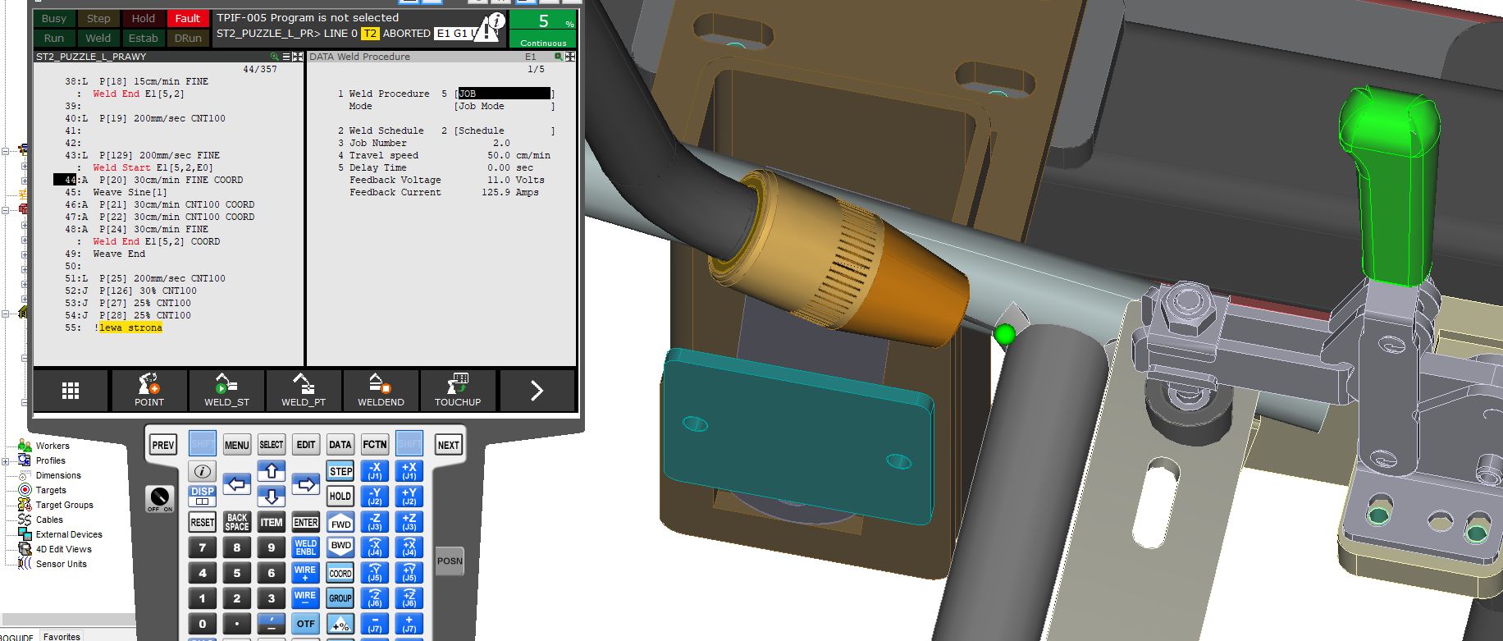Screen dimensions: 1503x641
Task: Move cursor with right arrow key
Action: (306, 484)
